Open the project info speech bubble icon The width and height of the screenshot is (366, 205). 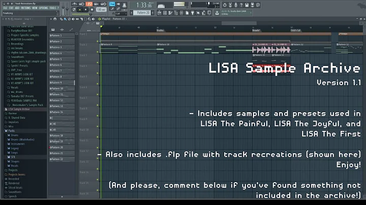click(258, 5)
